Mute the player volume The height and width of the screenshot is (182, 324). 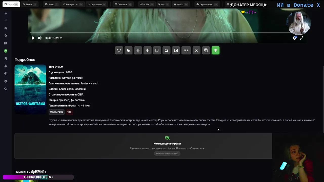point(40,38)
